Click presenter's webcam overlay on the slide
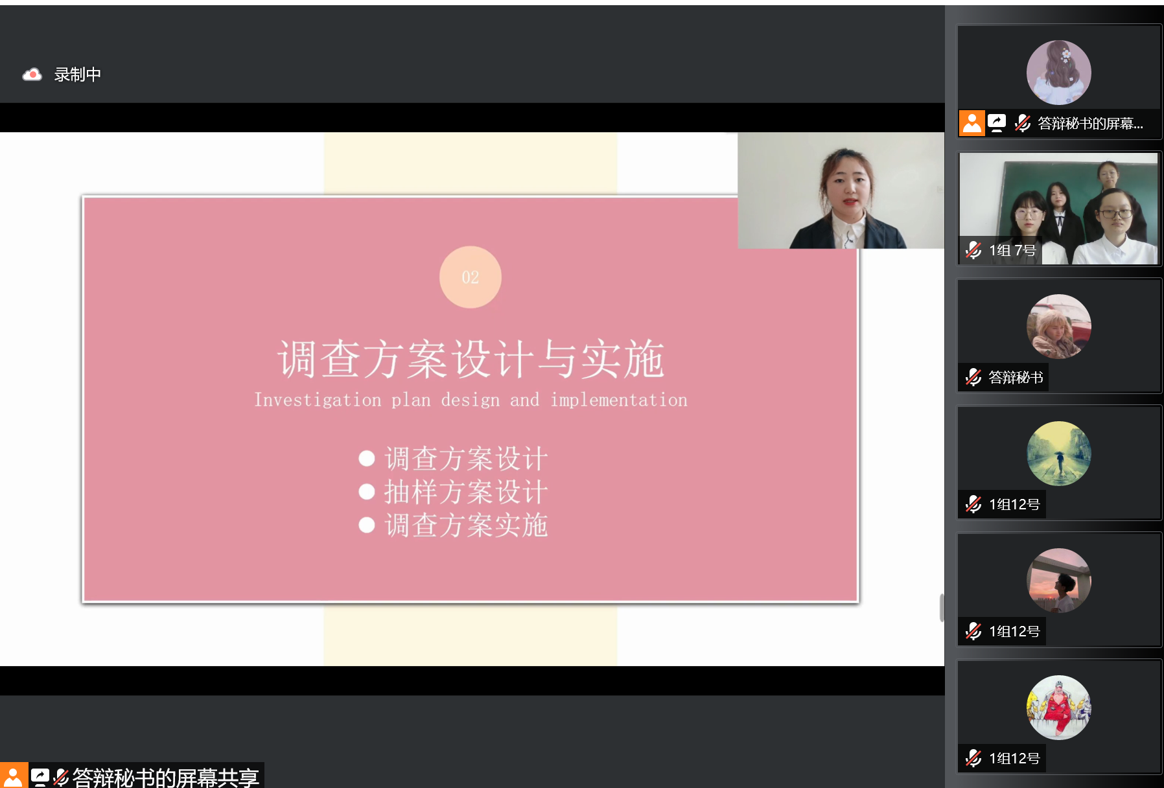Screen dimensions: 1164x788 (841, 191)
